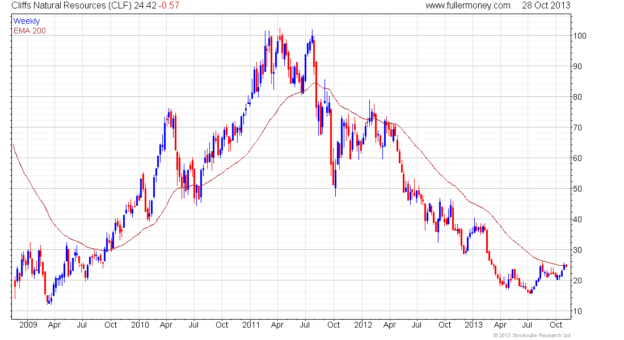Image resolution: width=624 pixels, height=340 pixels.
Task: Click the 'Oct' label before 2013
Action: click(x=445, y=325)
